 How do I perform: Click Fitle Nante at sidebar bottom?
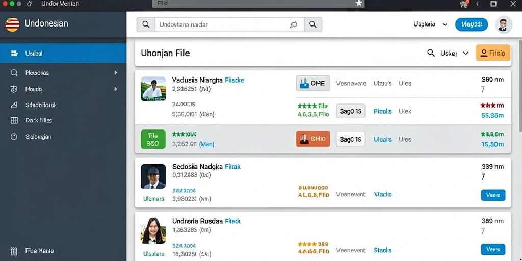[x=40, y=251]
